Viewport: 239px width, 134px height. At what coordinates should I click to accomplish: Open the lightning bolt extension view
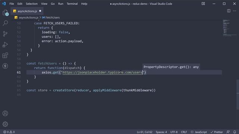coord(5,66)
